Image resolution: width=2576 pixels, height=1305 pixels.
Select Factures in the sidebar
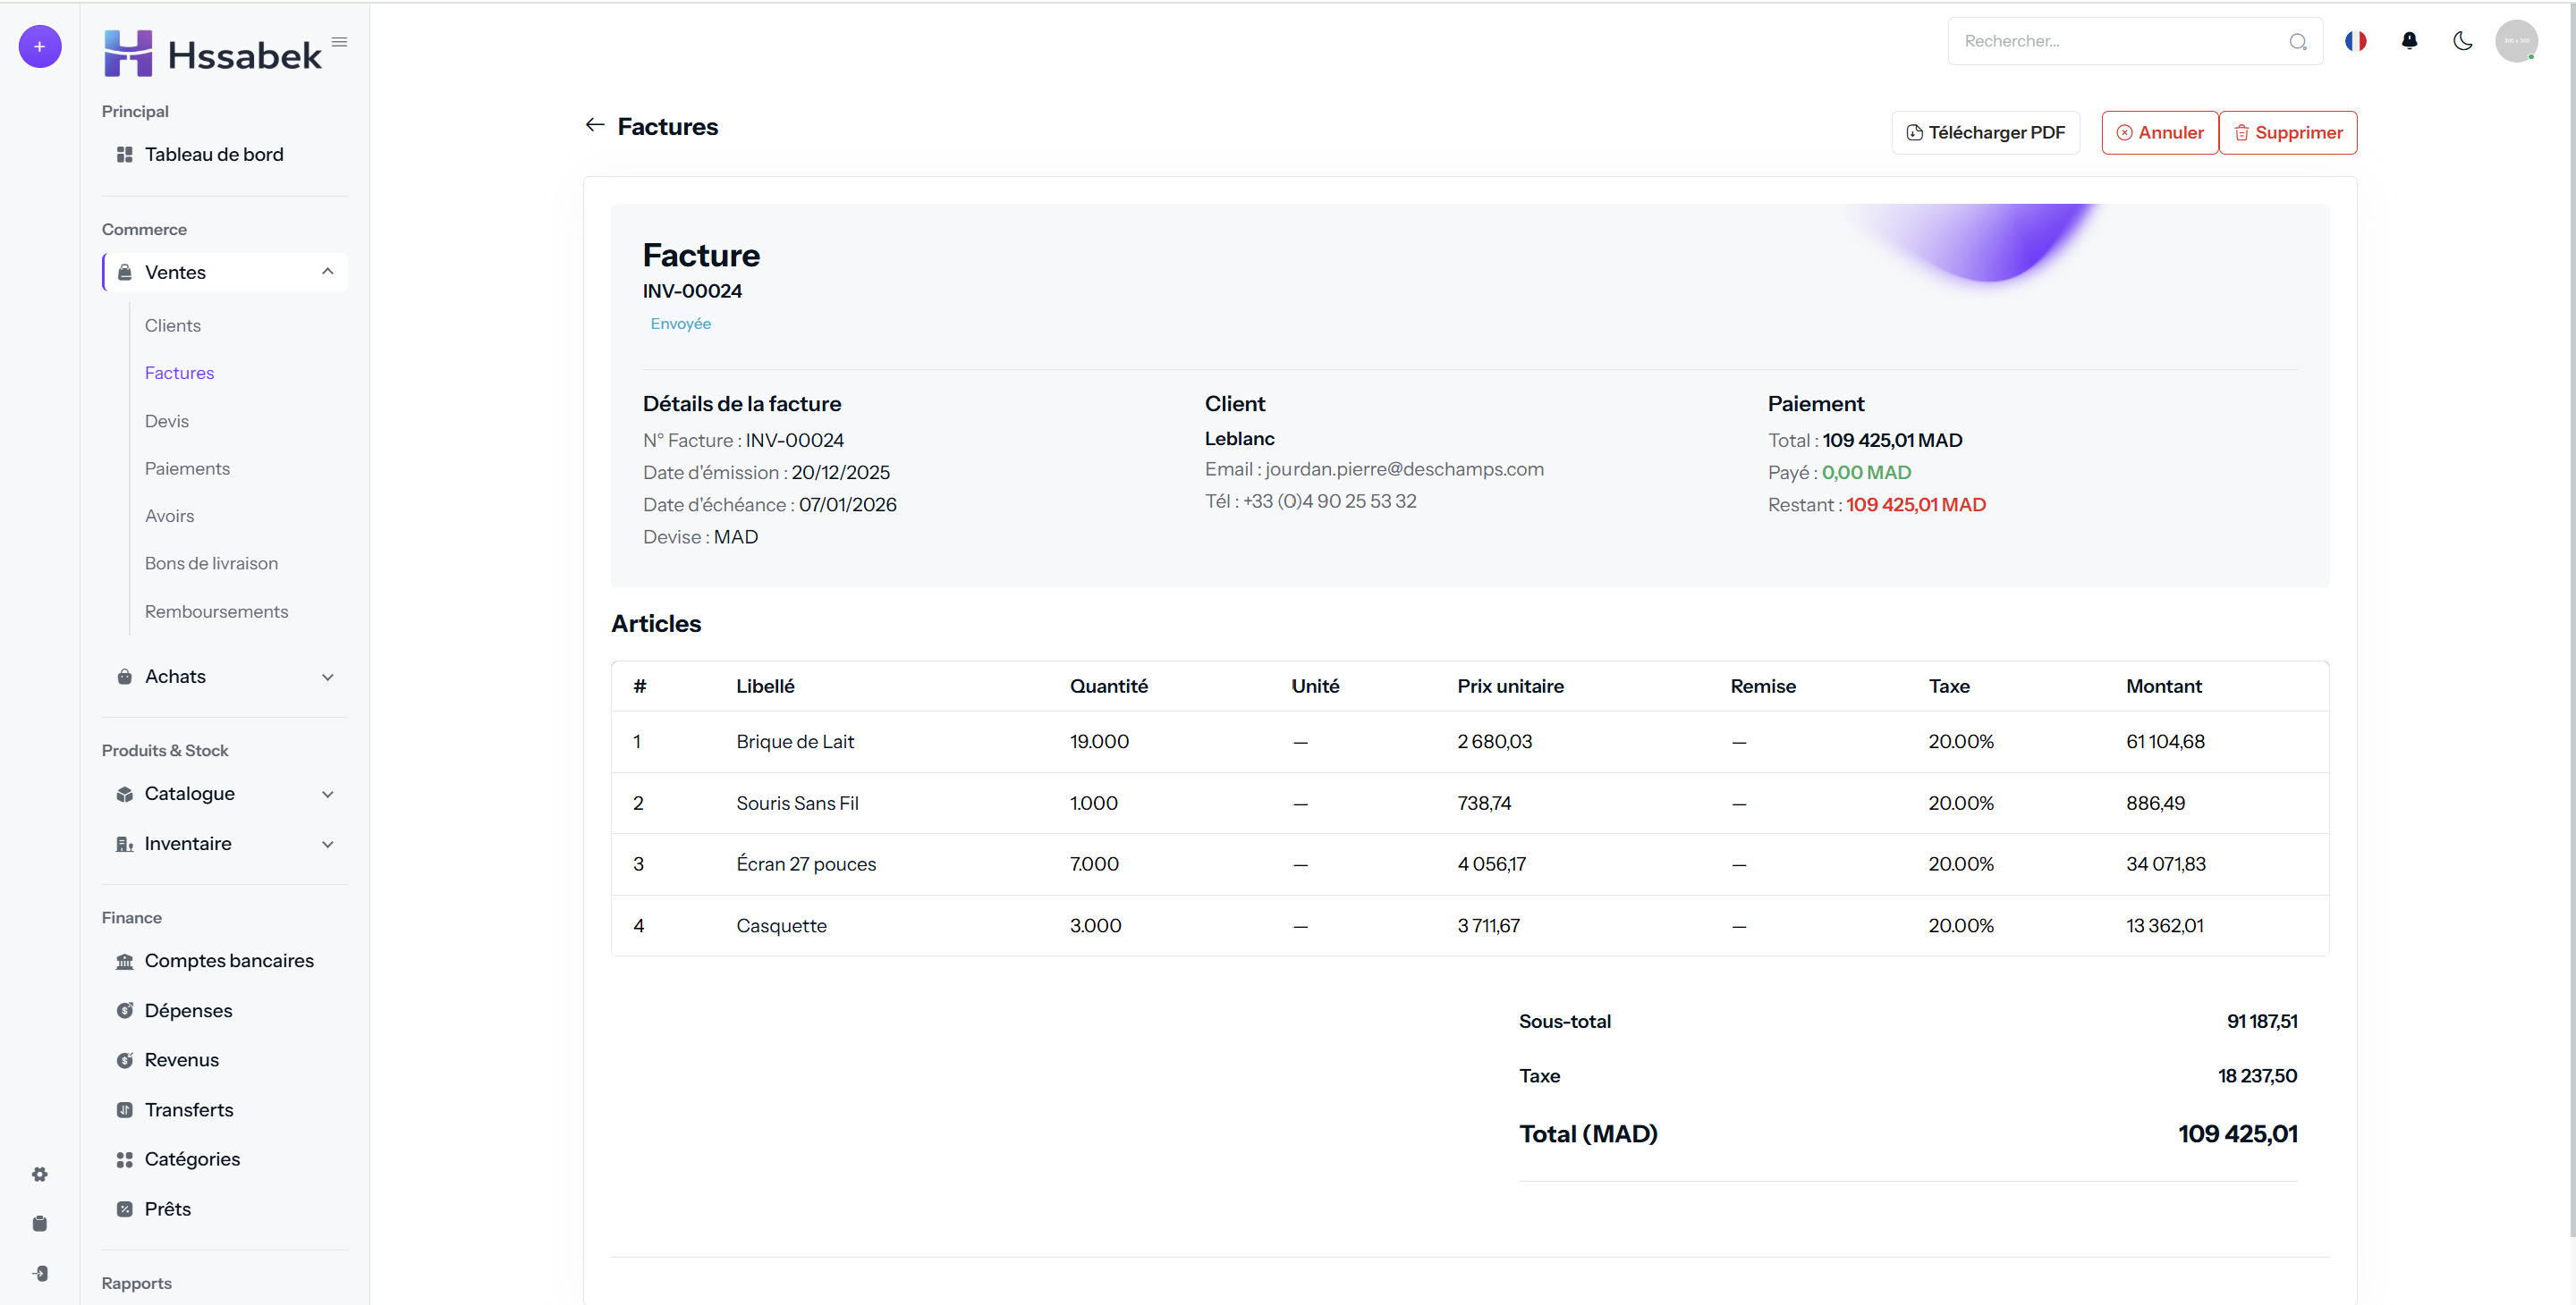click(179, 373)
